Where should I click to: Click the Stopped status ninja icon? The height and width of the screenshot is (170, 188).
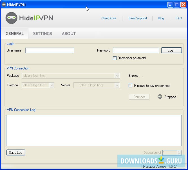160,97
